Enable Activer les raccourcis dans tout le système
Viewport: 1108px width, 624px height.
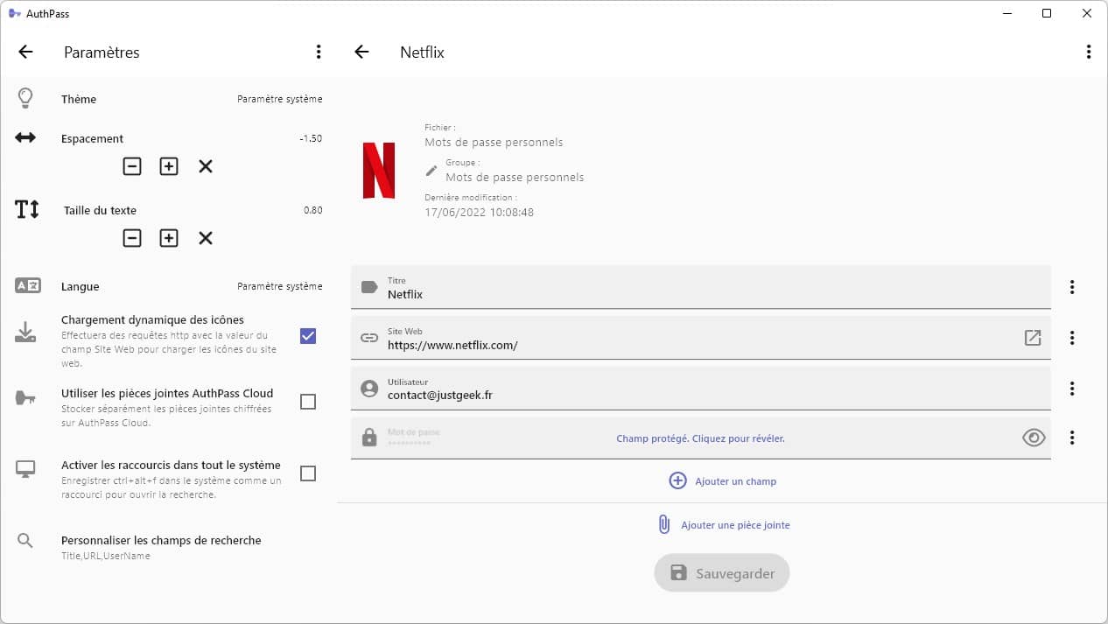(308, 473)
